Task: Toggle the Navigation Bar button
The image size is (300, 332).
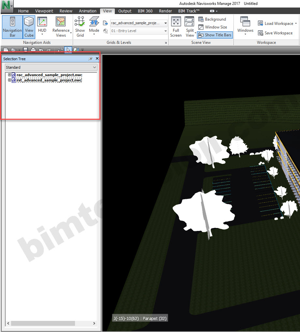Action: click(x=12, y=27)
